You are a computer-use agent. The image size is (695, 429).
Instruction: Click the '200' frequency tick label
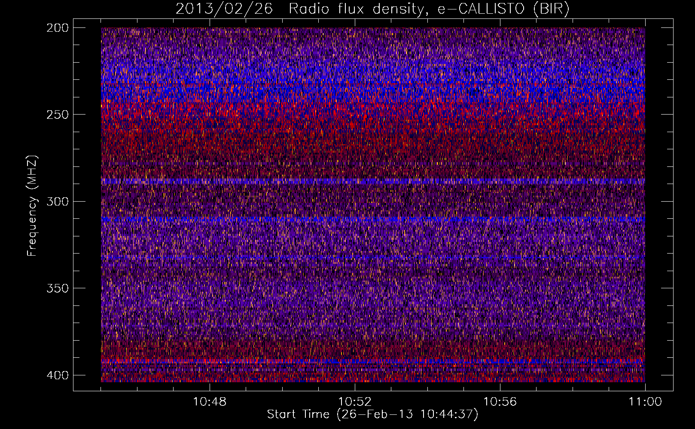coord(58,28)
